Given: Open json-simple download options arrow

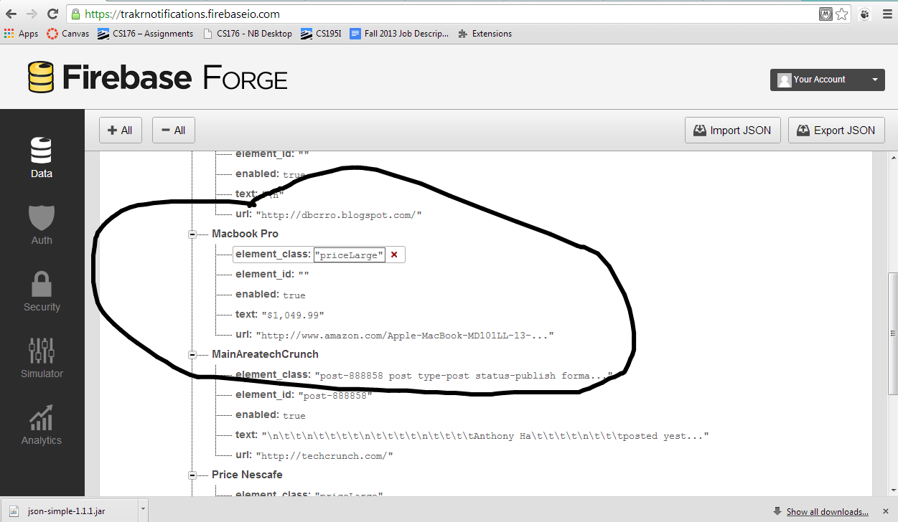Looking at the screenshot, I should pyautogui.click(x=143, y=511).
